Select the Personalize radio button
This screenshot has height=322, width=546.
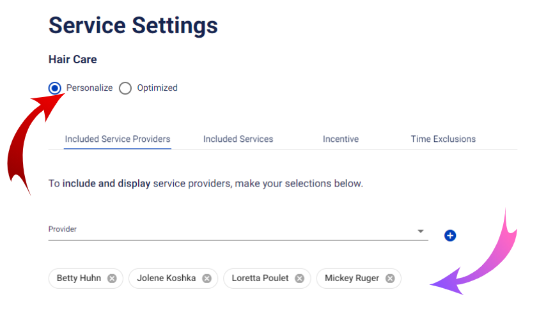coord(55,88)
